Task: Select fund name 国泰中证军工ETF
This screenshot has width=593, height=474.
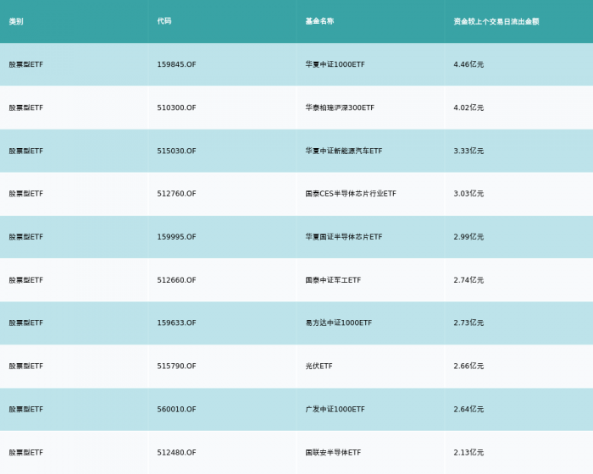Action: [333, 280]
